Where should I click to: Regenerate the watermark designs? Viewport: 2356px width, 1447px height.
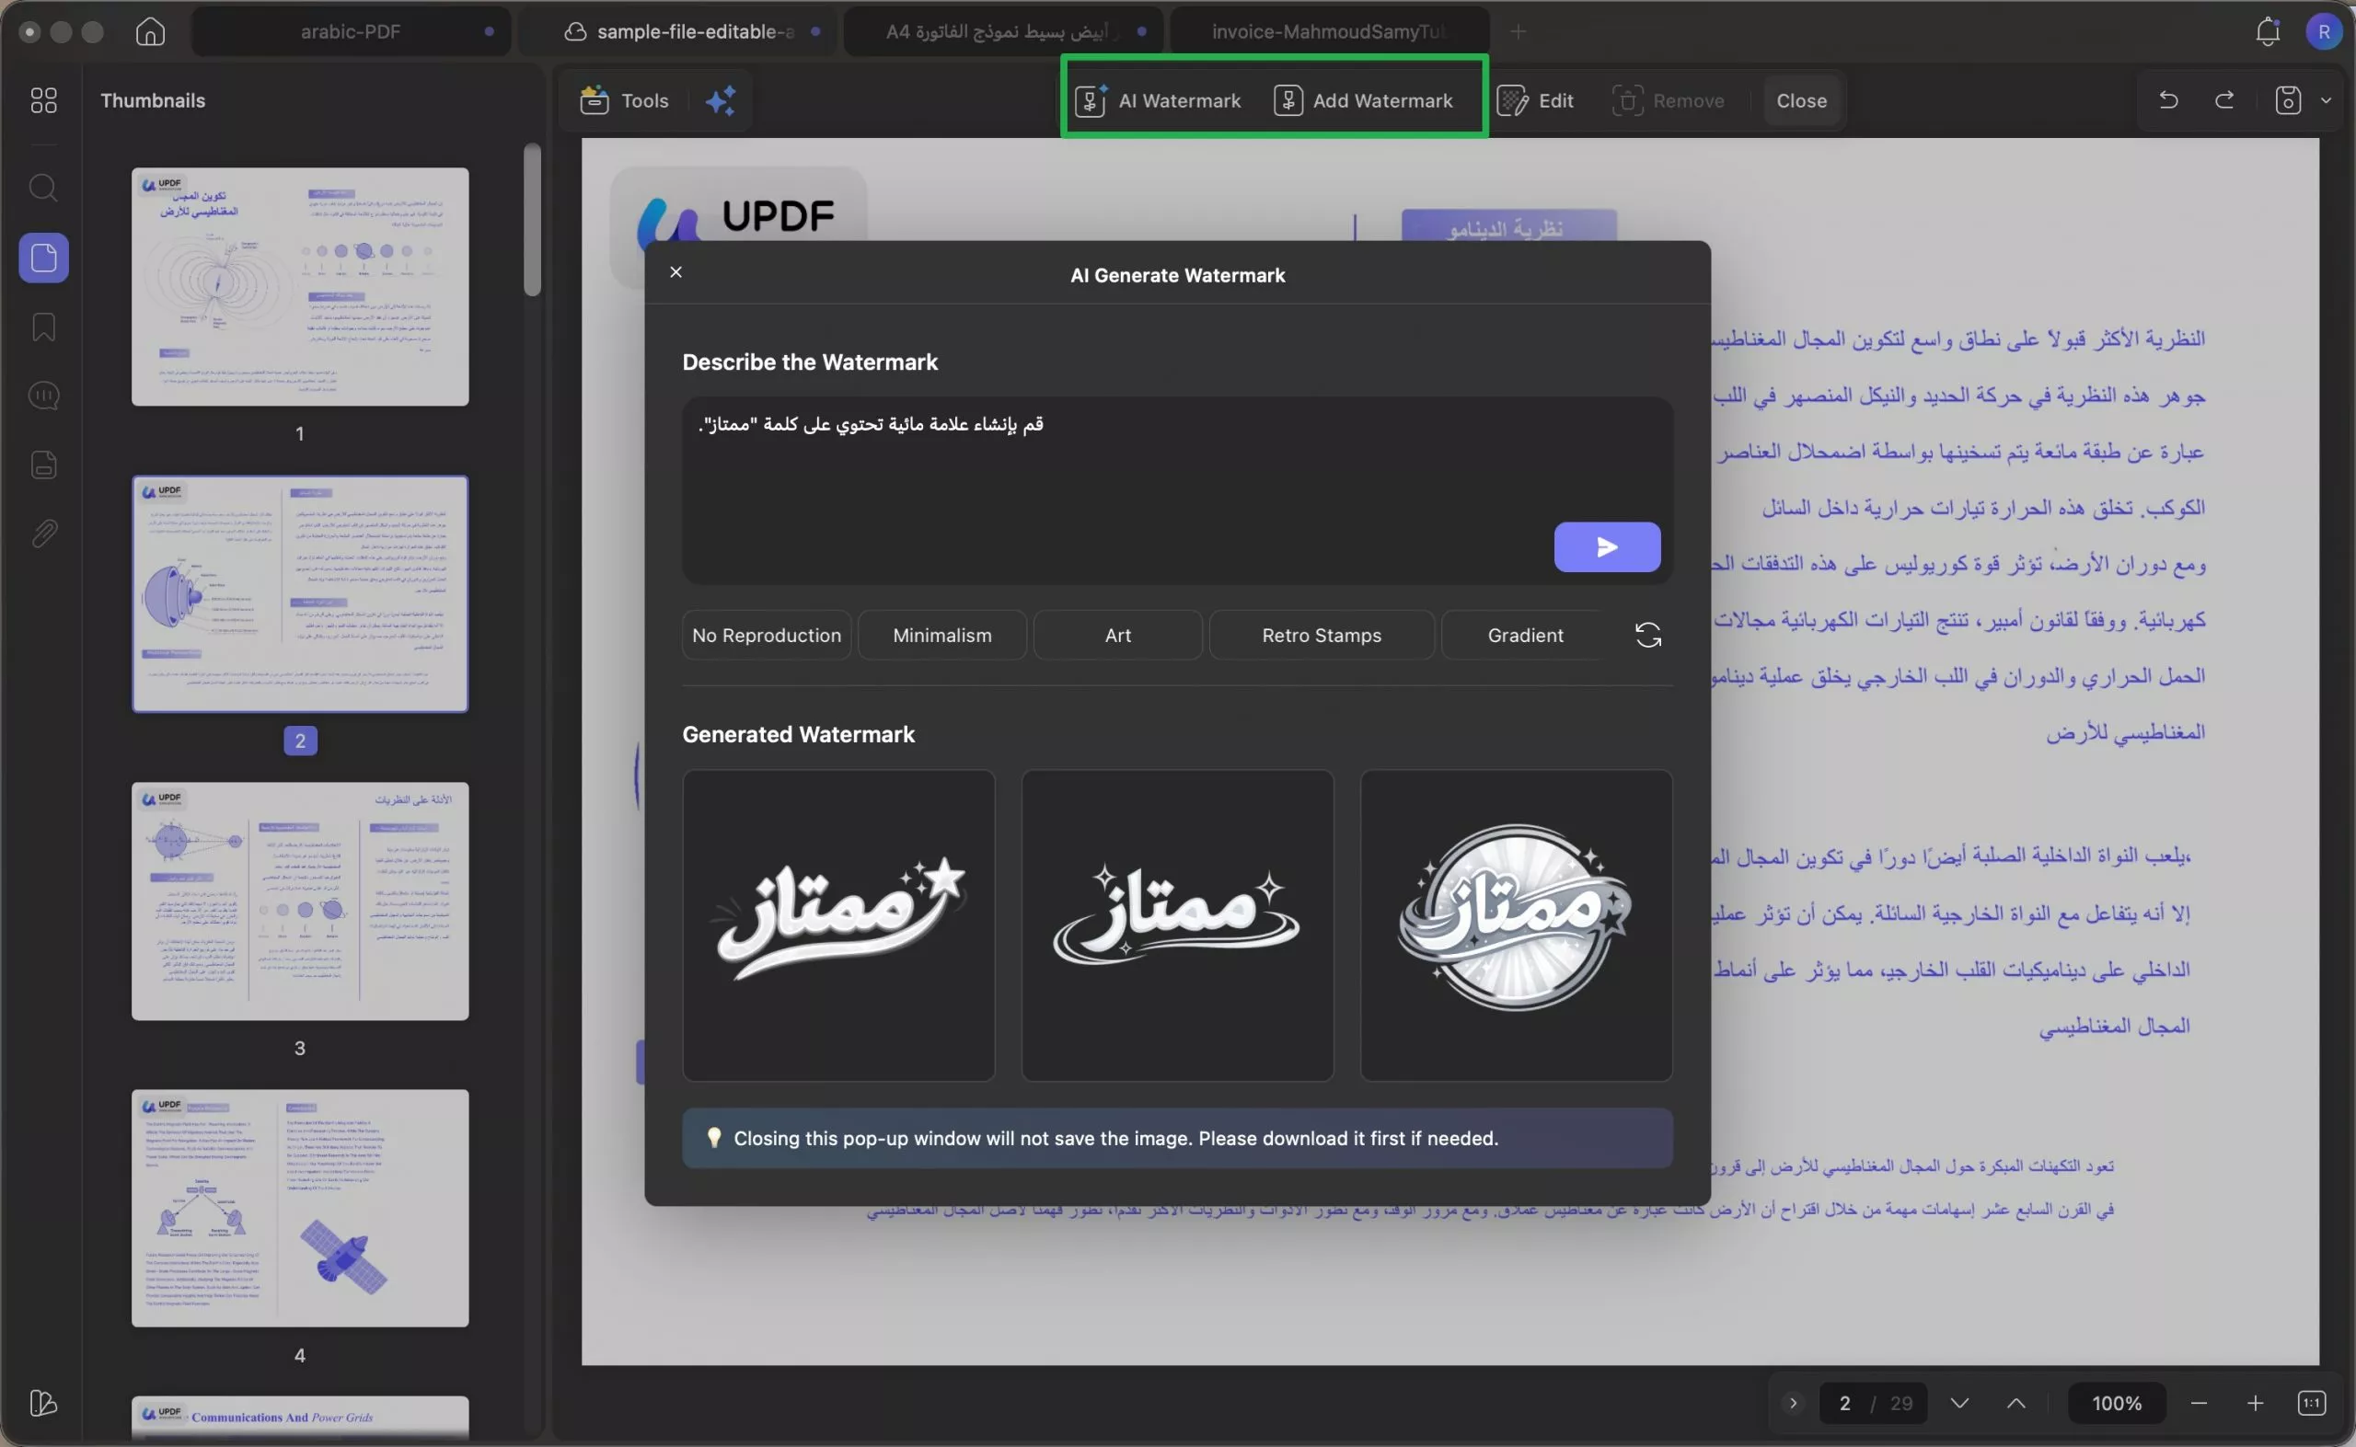[1647, 635]
